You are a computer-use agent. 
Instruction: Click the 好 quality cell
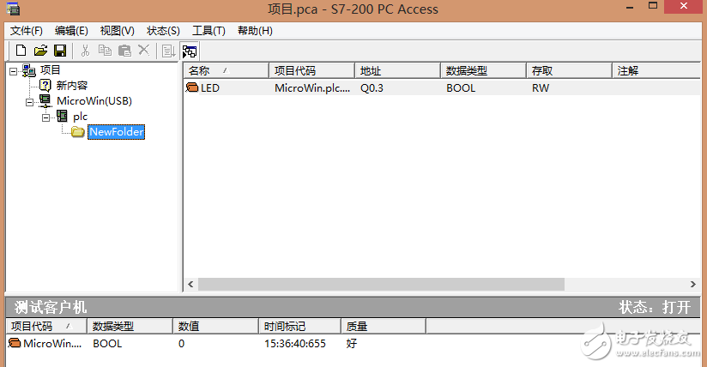[352, 344]
